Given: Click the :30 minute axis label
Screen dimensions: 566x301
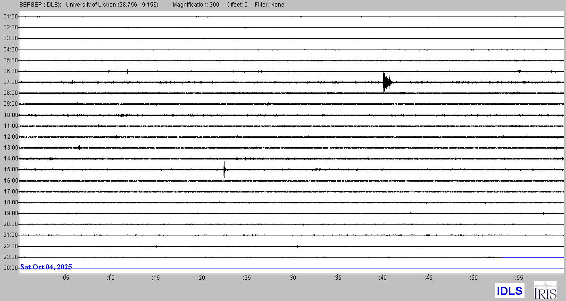Looking at the screenshot, I should click(x=292, y=278).
